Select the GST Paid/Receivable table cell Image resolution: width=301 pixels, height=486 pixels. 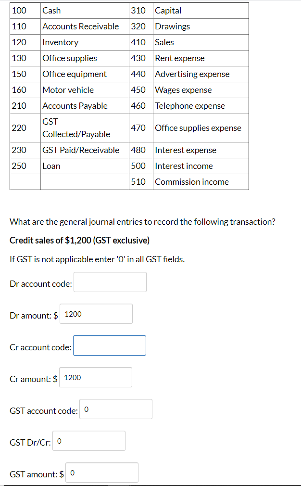[80, 150]
